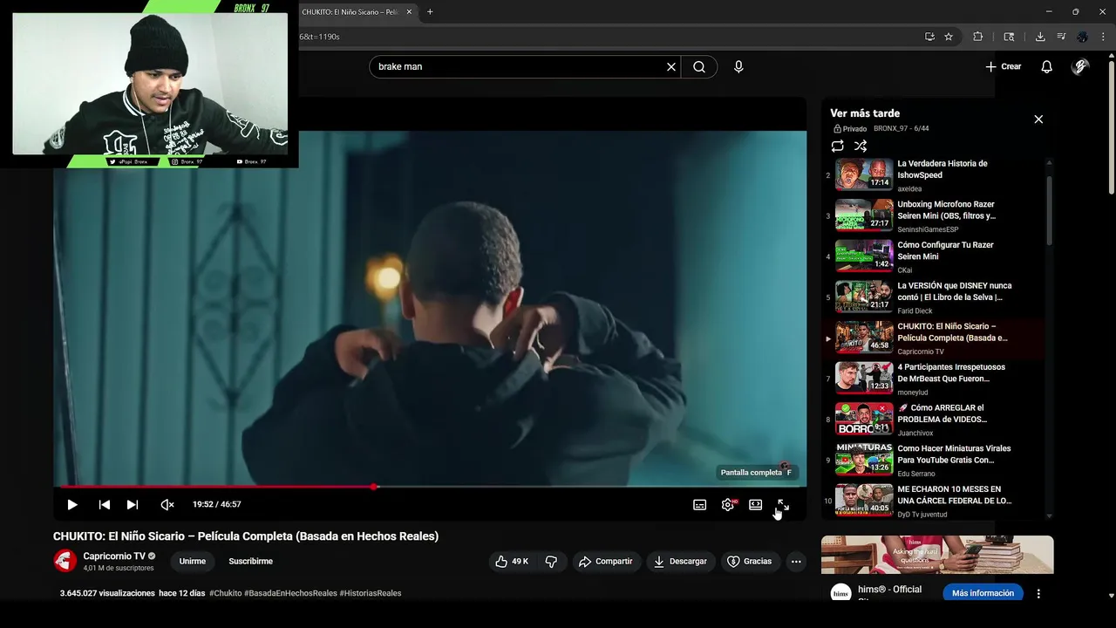Open Unboxing Microfono Razer Seiren Mini video
This screenshot has height=628, width=1116.
933,215
